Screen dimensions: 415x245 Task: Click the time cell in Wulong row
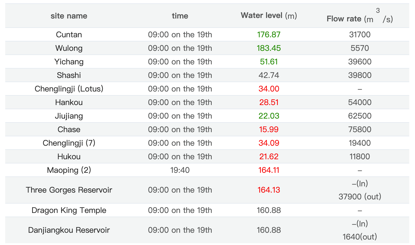pos(180,48)
